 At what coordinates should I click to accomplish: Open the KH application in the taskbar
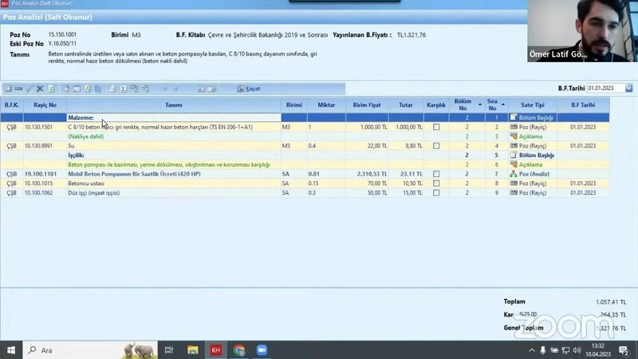click(215, 350)
